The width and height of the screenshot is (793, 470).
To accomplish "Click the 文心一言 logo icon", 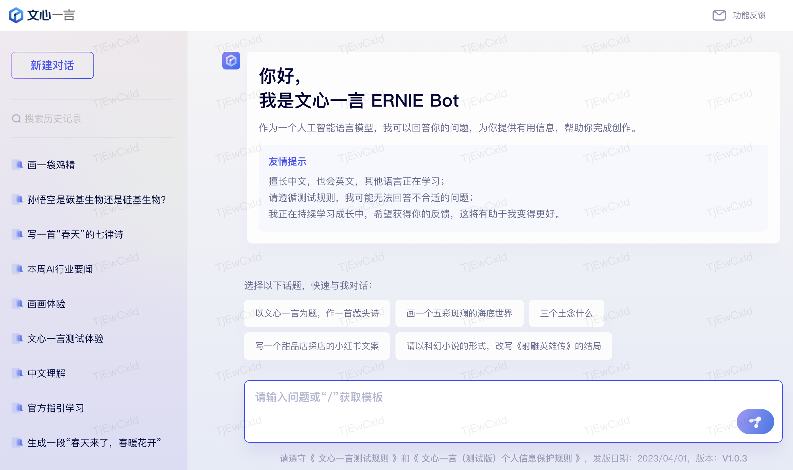I will pos(16,15).
